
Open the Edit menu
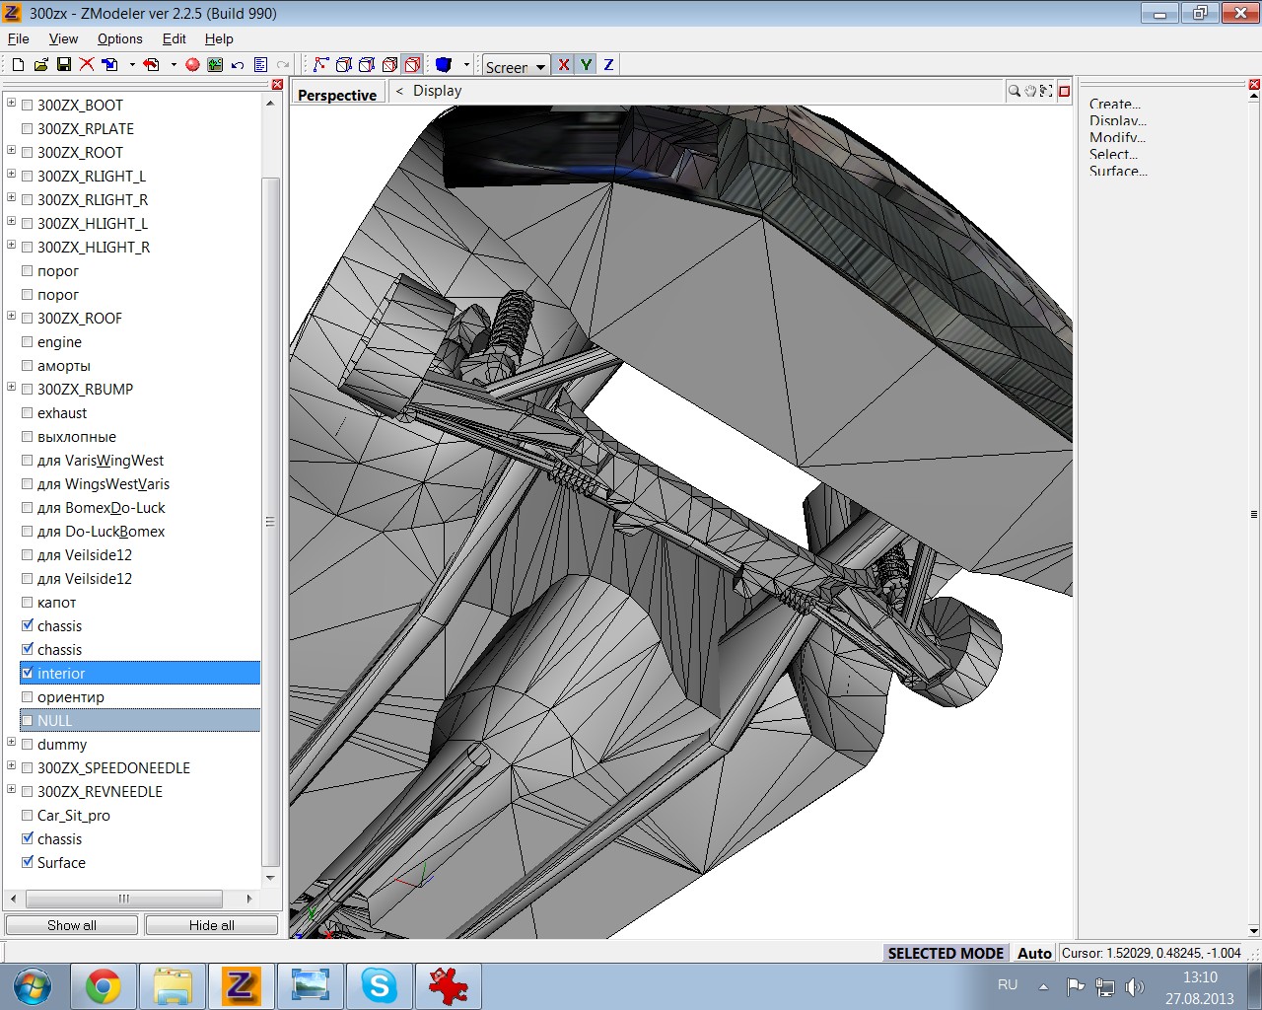[174, 38]
